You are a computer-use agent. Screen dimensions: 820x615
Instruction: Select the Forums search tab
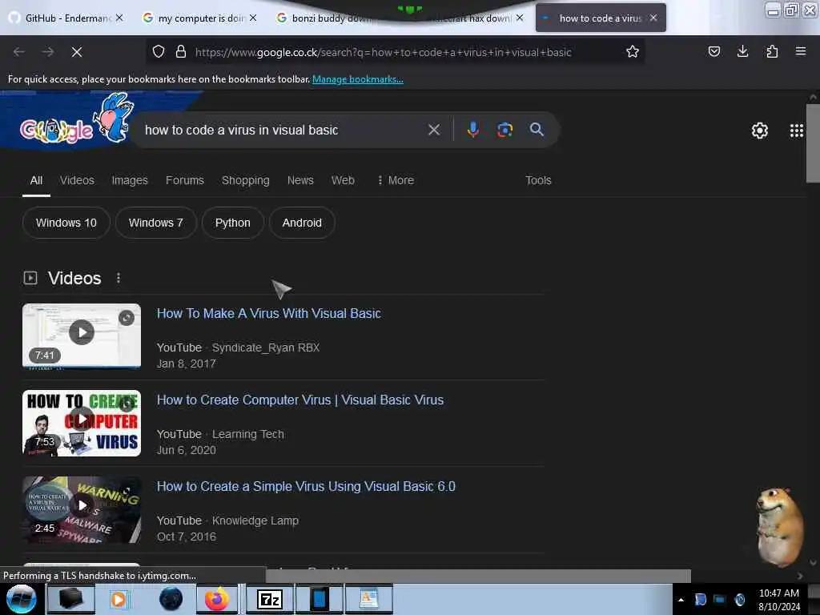coord(185,180)
